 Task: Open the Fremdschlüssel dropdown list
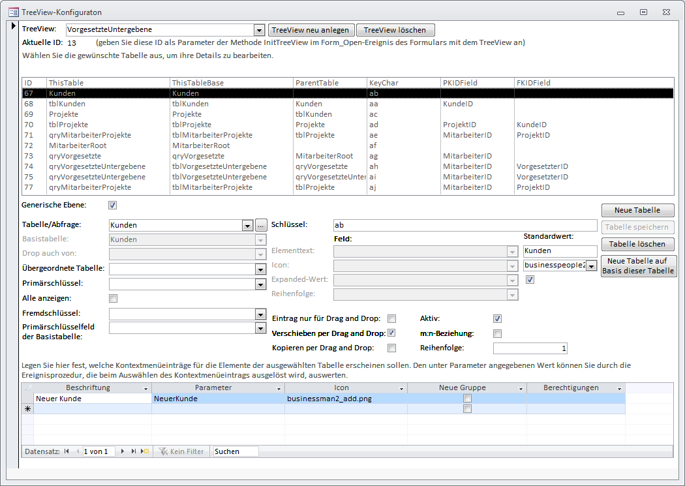click(x=259, y=314)
